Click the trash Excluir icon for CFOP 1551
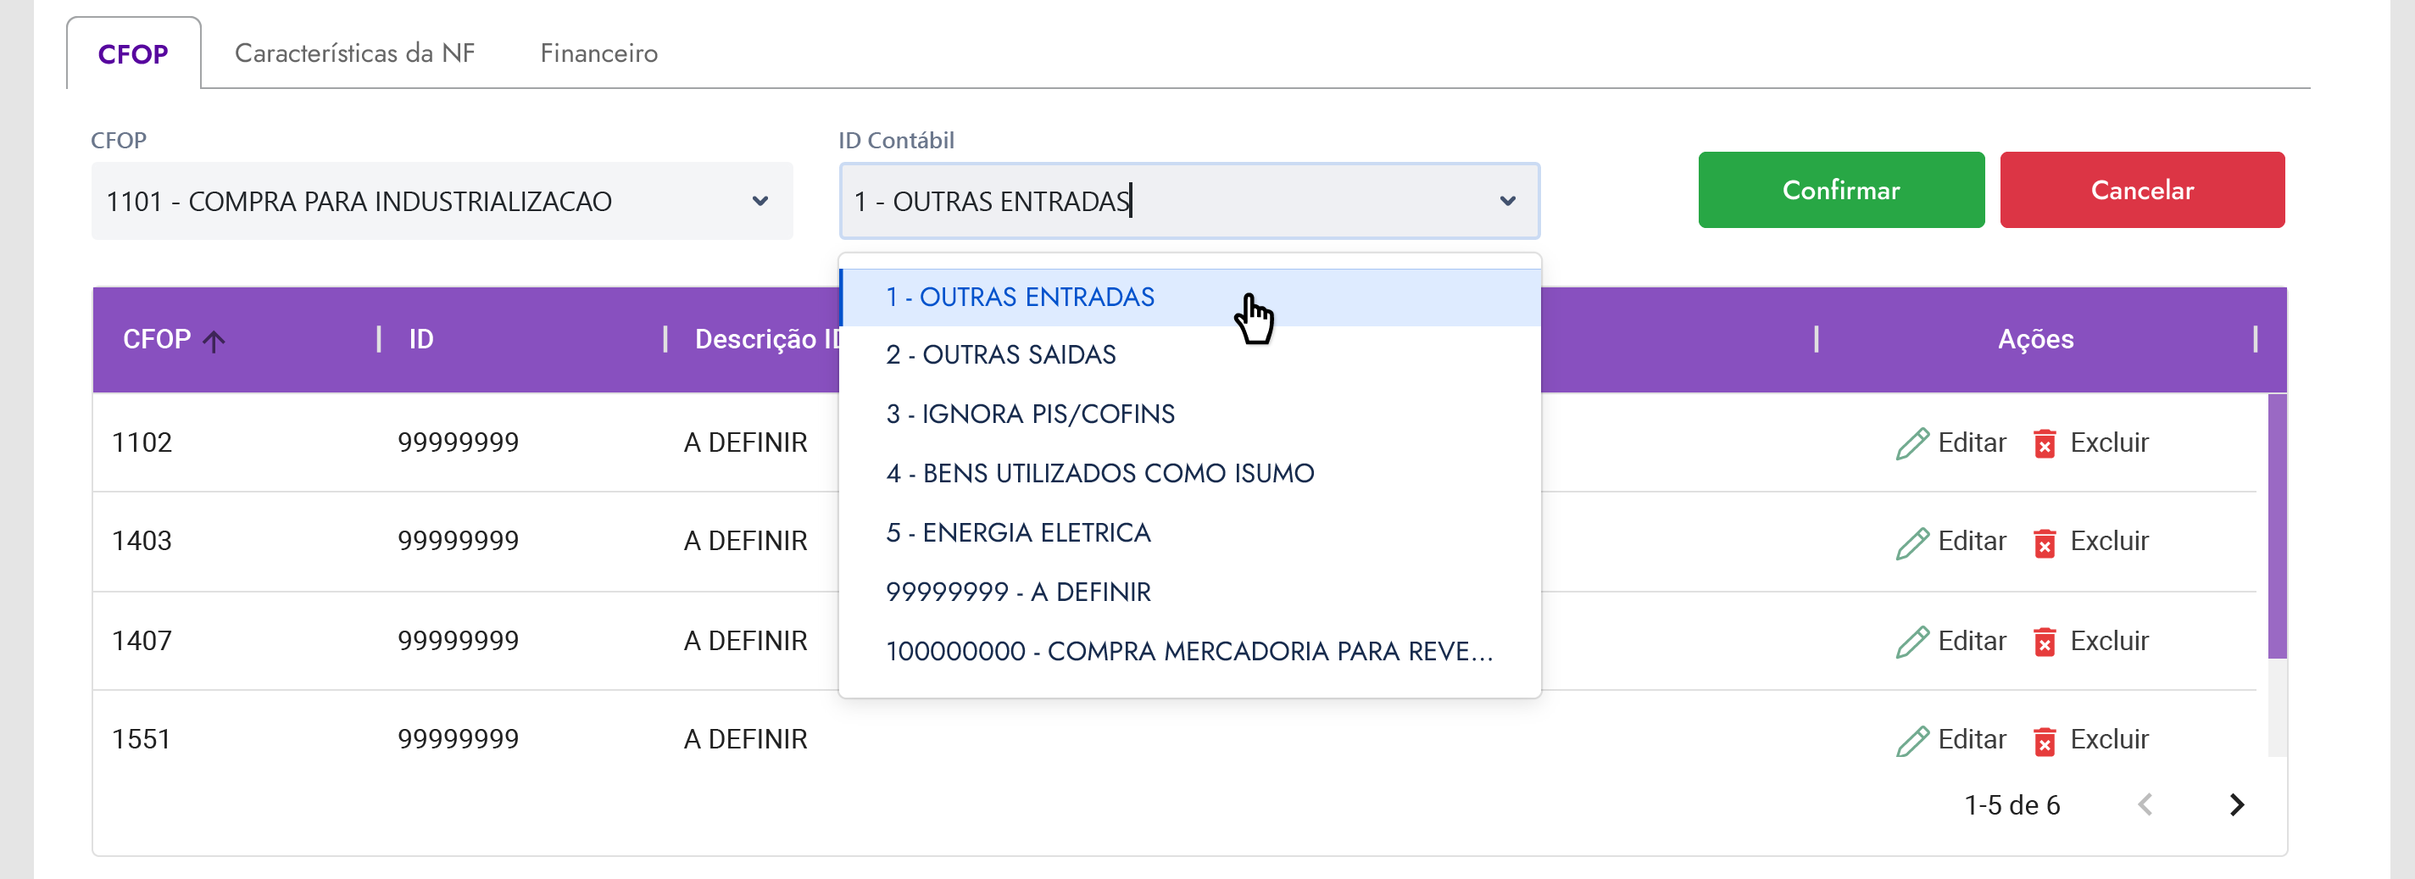Image resolution: width=2415 pixels, height=879 pixels. click(x=2044, y=740)
